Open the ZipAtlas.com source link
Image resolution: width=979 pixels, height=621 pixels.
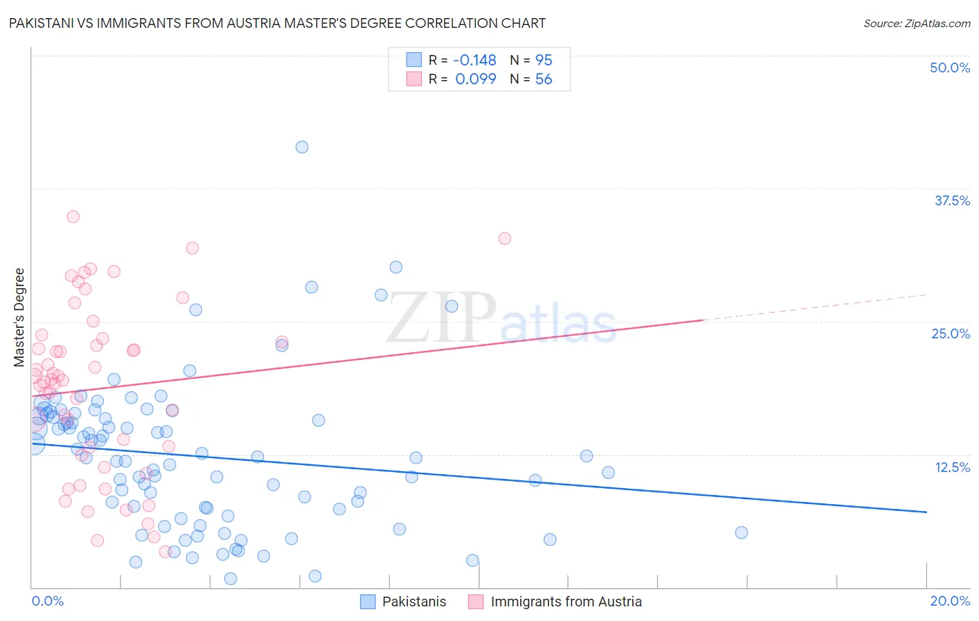[x=917, y=23]
